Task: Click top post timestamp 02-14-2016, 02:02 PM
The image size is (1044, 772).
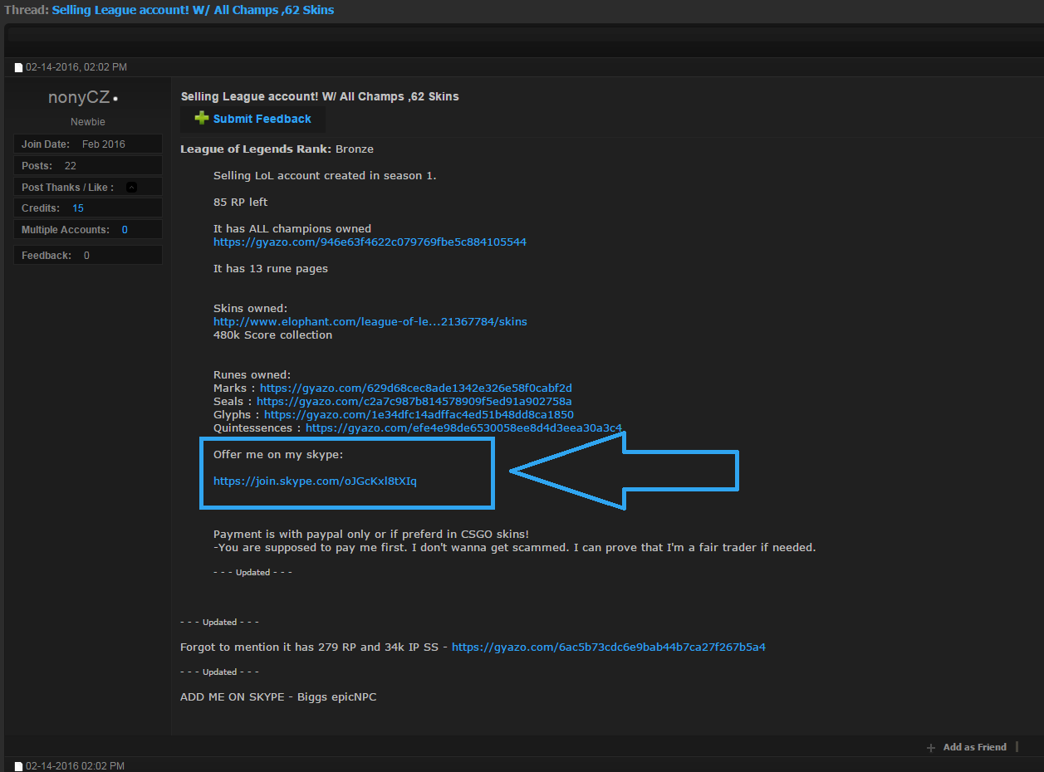Action: (76, 67)
